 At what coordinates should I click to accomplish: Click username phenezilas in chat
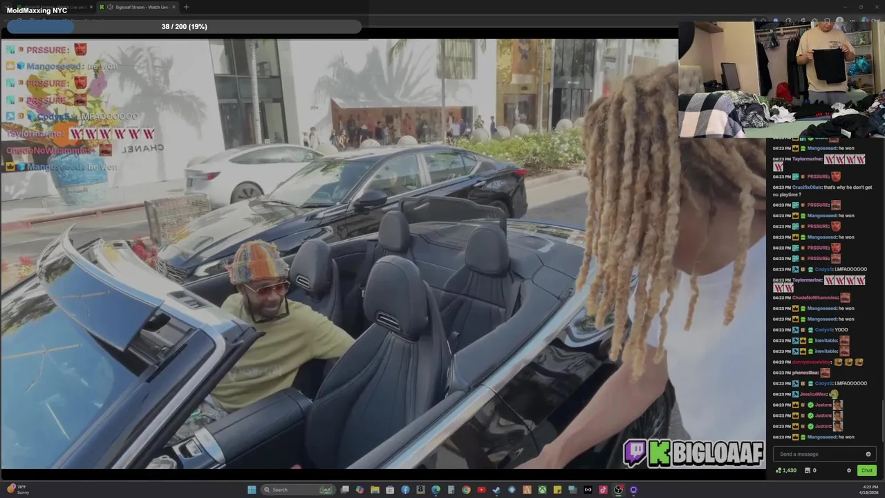point(805,373)
